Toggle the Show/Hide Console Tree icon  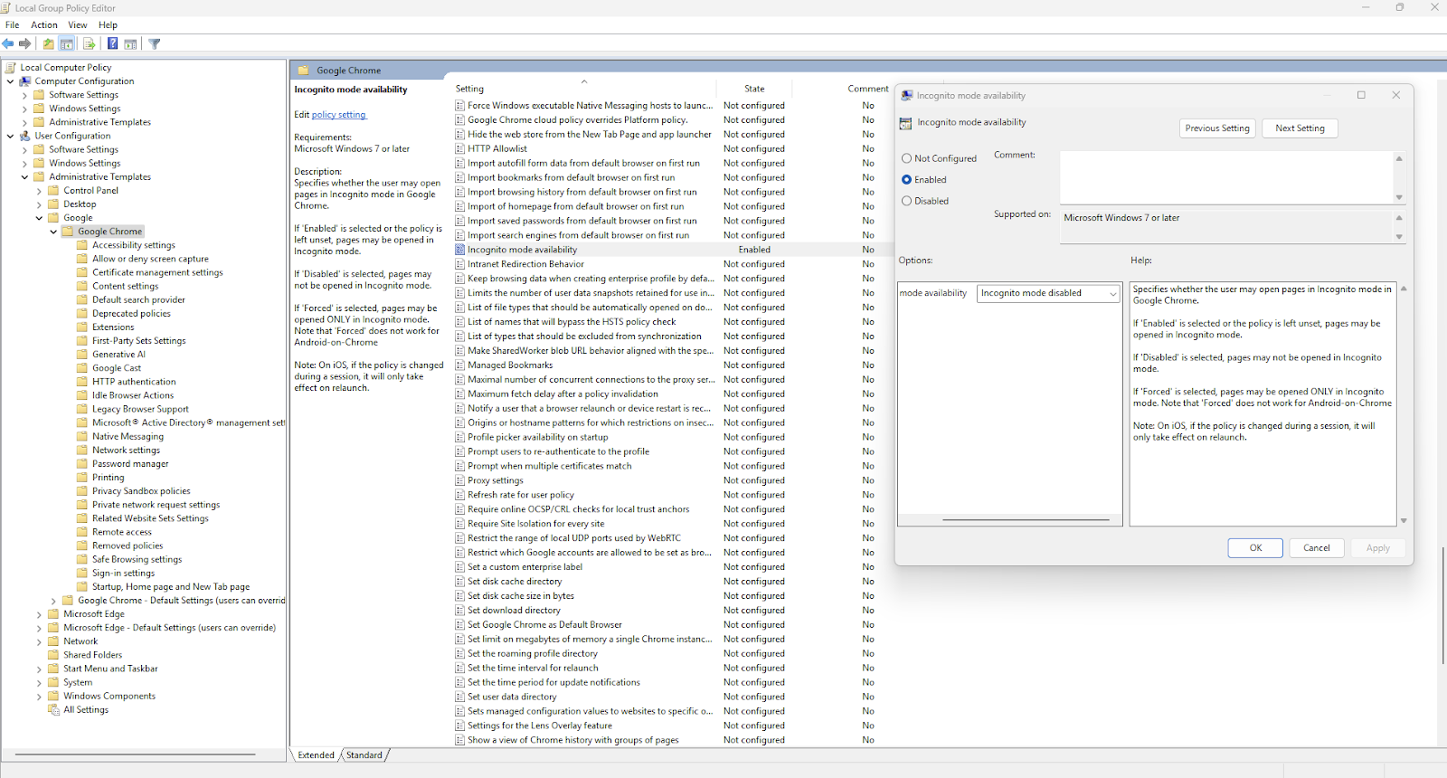tap(67, 43)
